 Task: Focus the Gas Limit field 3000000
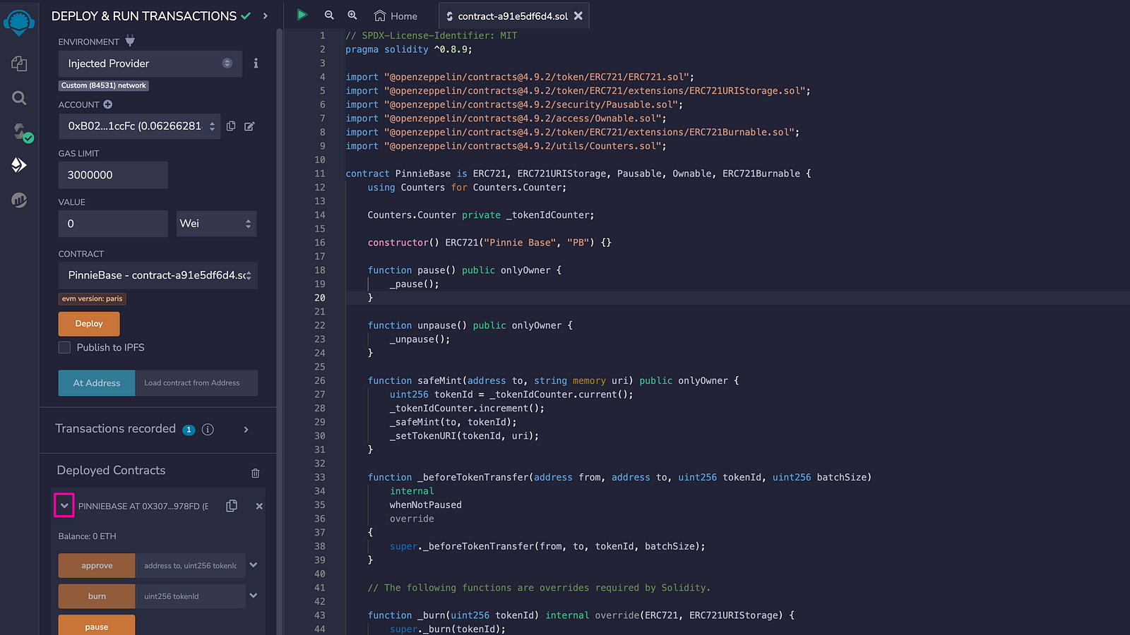113,175
